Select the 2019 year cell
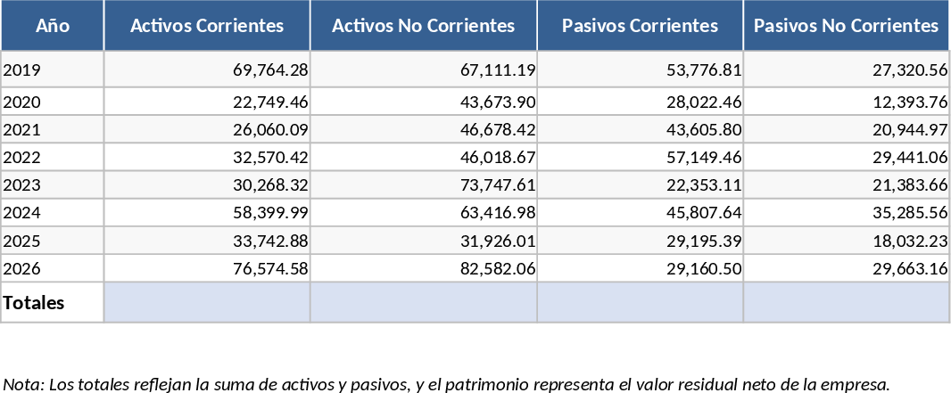The height and width of the screenshot is (393, 951). [x=53, y=69]
